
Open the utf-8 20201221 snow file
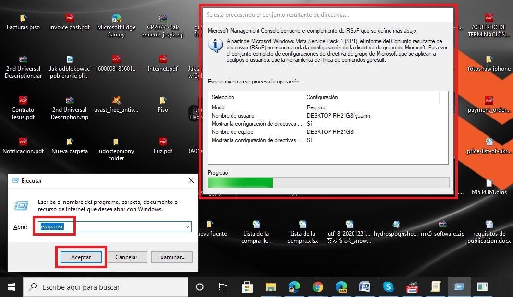[349, 232]
